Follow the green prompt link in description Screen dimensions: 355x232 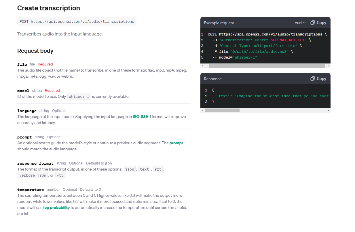click(x=176, y=143)
